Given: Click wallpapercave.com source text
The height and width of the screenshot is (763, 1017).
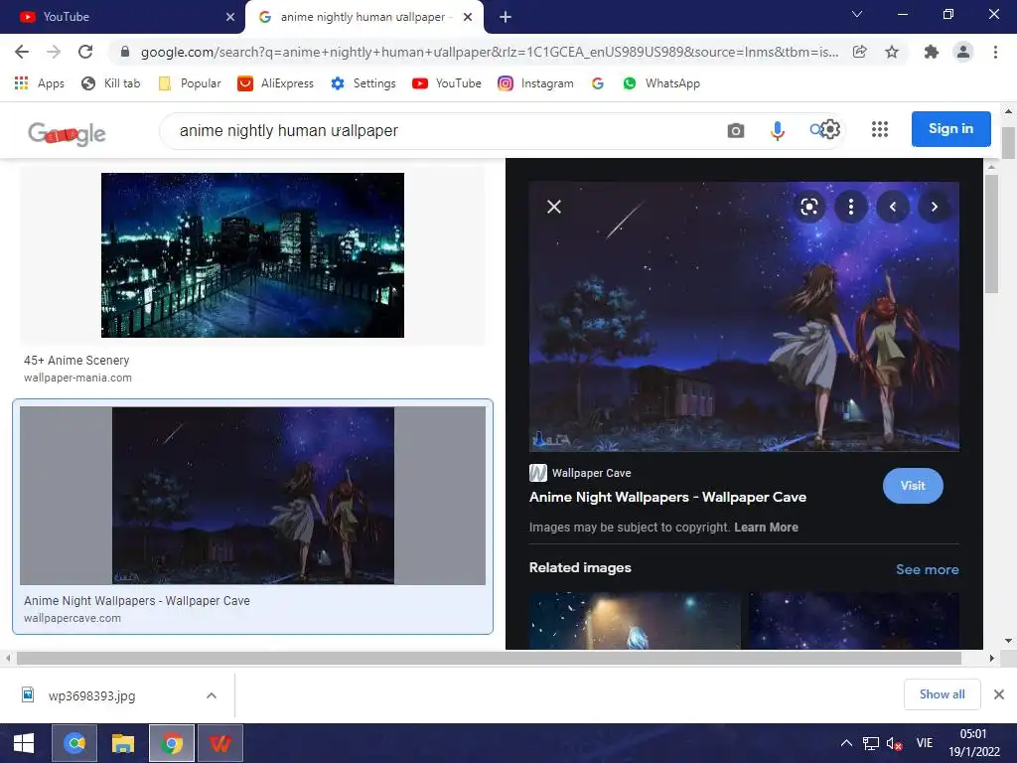Looking at the screenshot, I should 72,618.
